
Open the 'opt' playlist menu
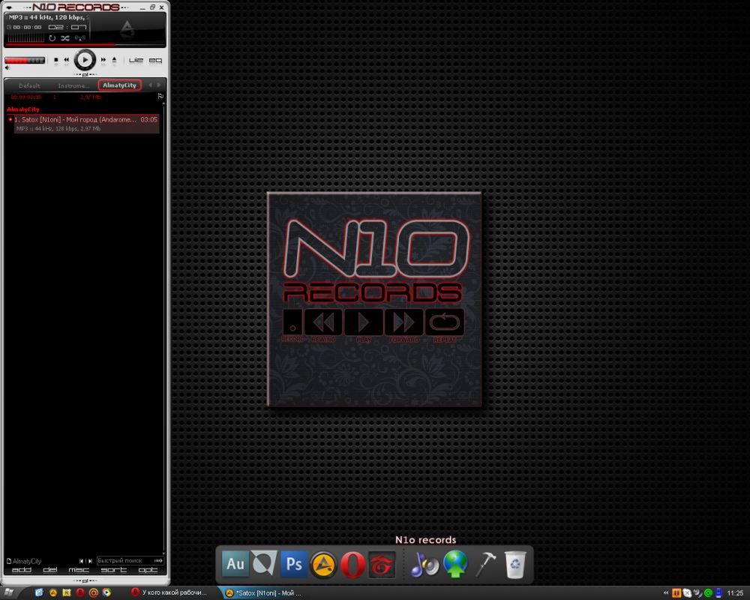pos(148,570)
